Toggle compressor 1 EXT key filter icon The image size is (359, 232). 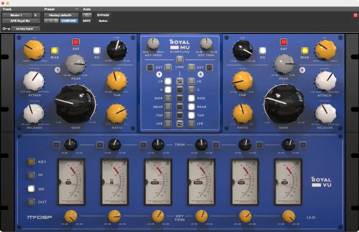point(150,67)
